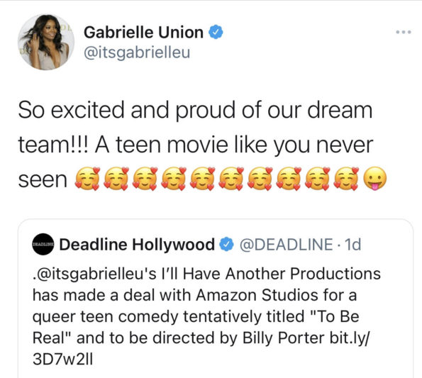The width and height of the screenshot is (422, 378).
Task: Open the @itsgabrielleu handle under the name
Action: point(137,52)
